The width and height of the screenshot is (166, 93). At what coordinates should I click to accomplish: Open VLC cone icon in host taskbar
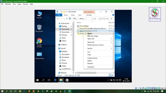click(60, 91)
